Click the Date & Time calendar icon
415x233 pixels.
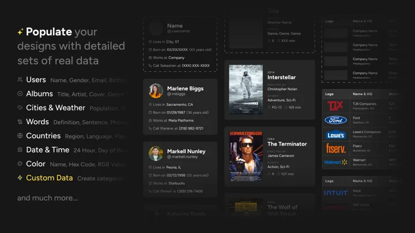[x=20, y=150]
